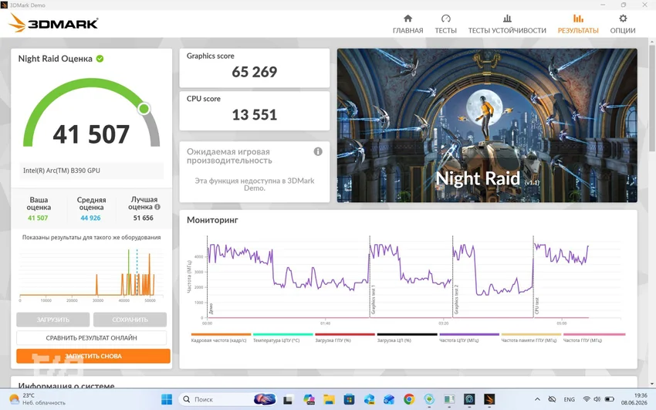Click the Intel(R) Arc(TM) B390 GPU label
The image size is (656, 410).
(x=62, y=171)
